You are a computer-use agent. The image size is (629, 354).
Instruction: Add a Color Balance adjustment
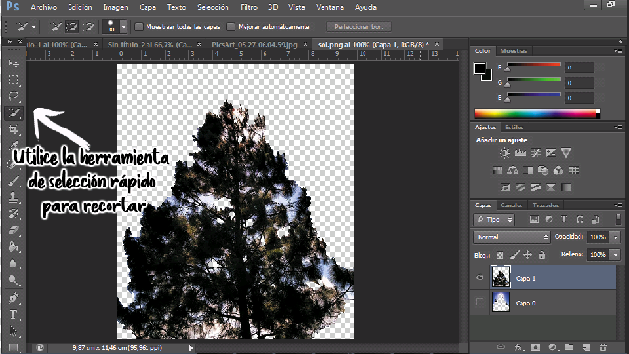click(x=513, y=170)
